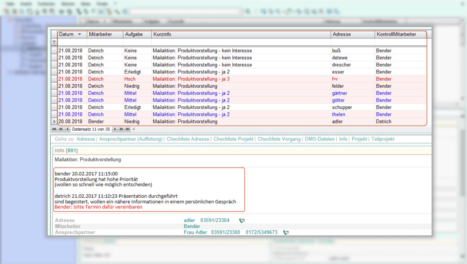Screen dimensions: 467x264
Task: Open Ansprechpartner (Auflistung) link
Action: (131, 139)
